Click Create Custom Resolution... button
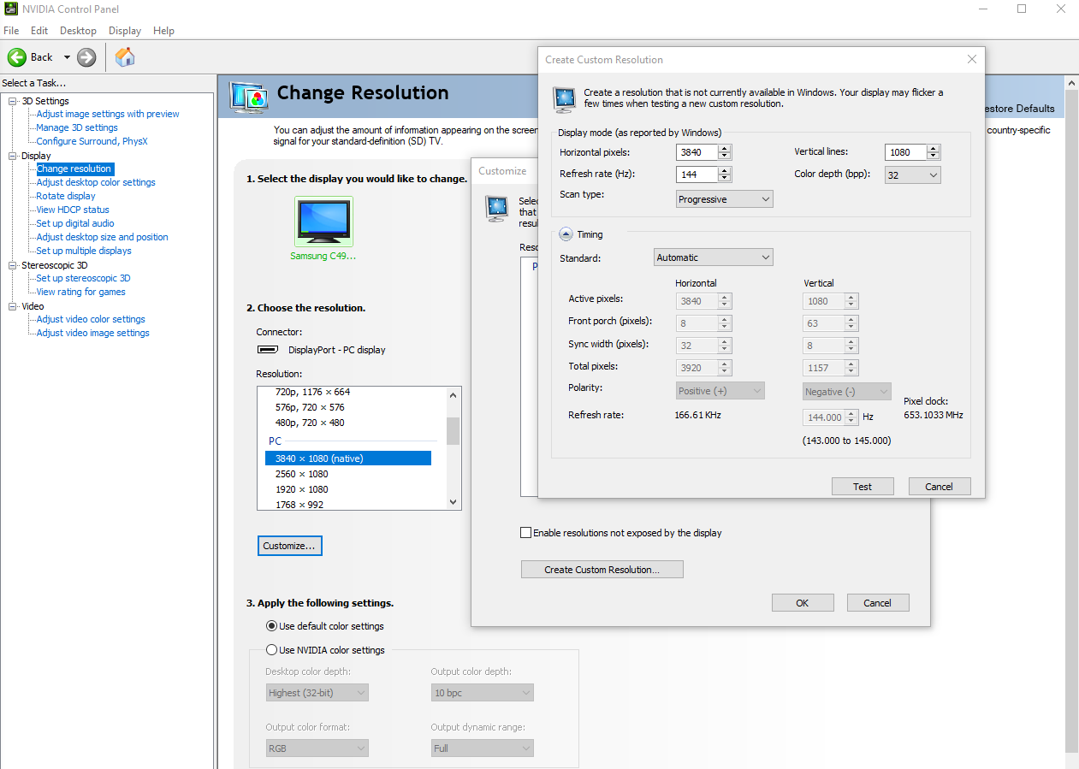 pos(602,570)
